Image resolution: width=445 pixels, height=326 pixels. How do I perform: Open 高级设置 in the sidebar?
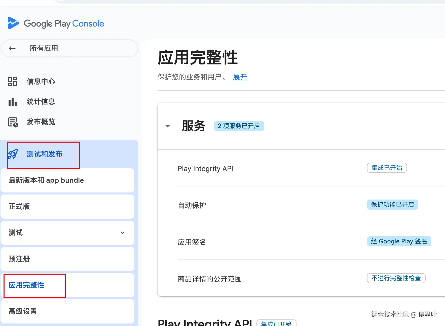click(67, 311)
